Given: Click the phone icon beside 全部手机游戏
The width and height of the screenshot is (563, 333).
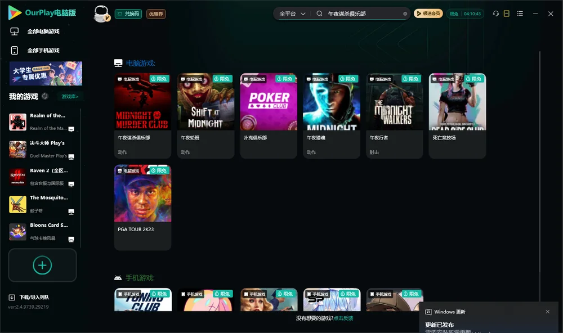Looking at the screenshot, I should [15, 51].
